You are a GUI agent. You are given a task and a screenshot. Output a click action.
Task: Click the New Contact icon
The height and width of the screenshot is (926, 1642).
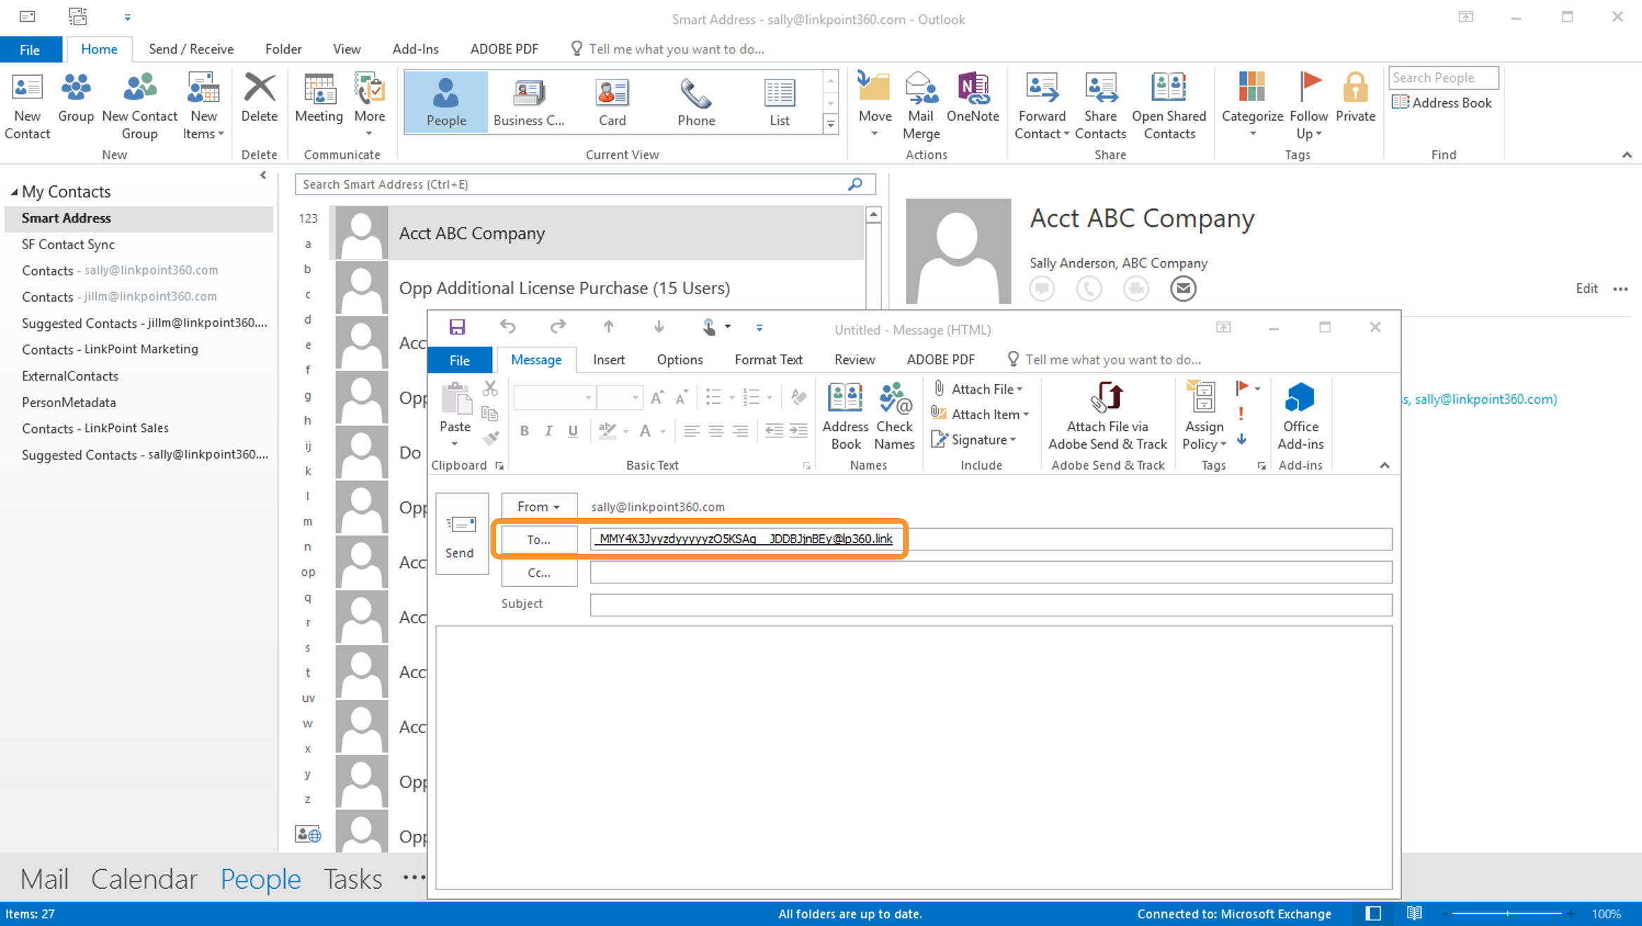pyautogui.click(x=27, y=106)
